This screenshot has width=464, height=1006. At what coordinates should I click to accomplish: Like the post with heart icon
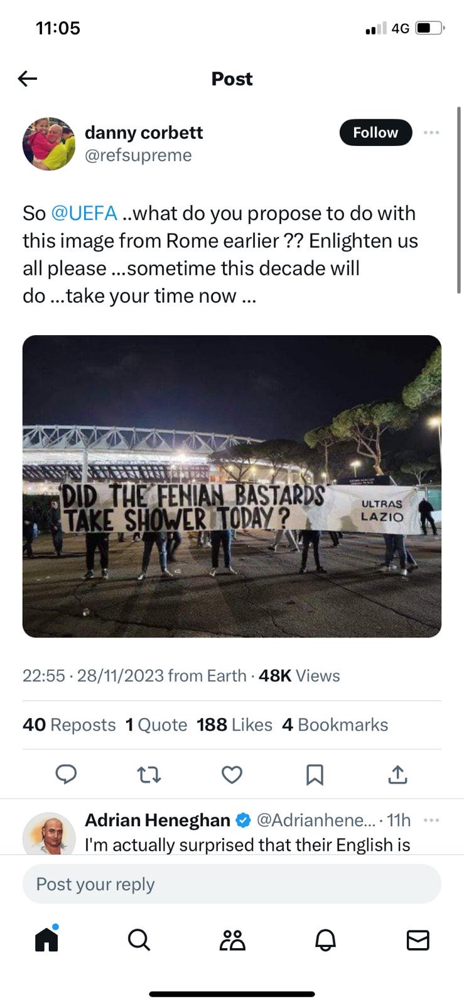pos(232,775)
